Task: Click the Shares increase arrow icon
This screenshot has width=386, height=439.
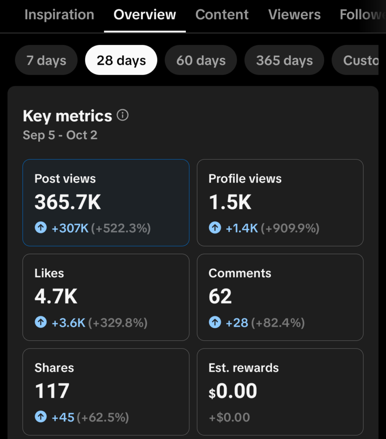Action: click(41, 416)
